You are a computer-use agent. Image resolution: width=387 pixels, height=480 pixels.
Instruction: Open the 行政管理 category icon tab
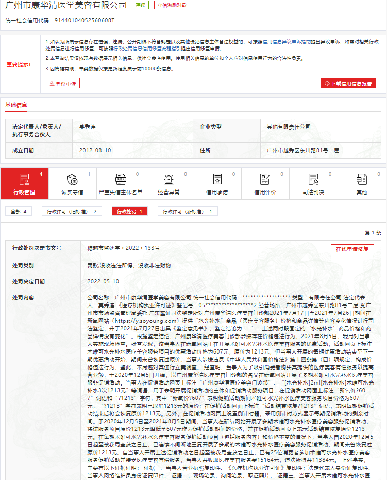pyautogui.click(x=24, y=184)
